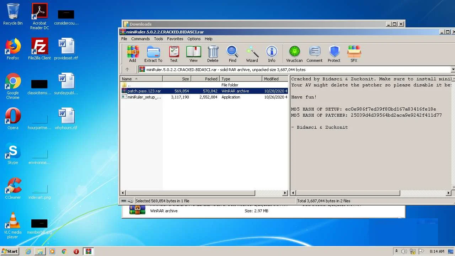Open the Protect archive tool
The image size is (455, 256).
(x=334, y=54)
